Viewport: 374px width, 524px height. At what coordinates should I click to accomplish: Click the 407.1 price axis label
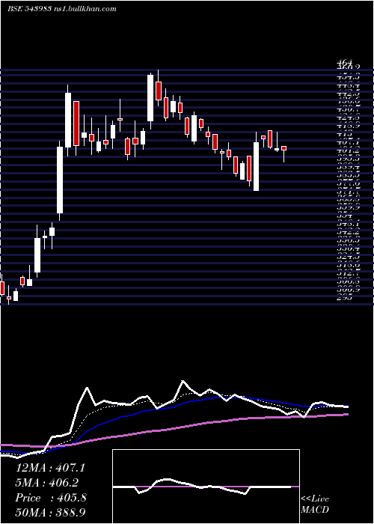[x=349, y=142]
